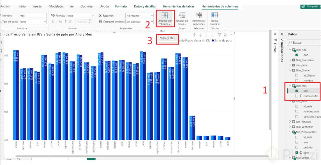This screenshot has width=321, height=165.
Task: Expand the Dim_Calendario table
Action: tap(290, 60)
